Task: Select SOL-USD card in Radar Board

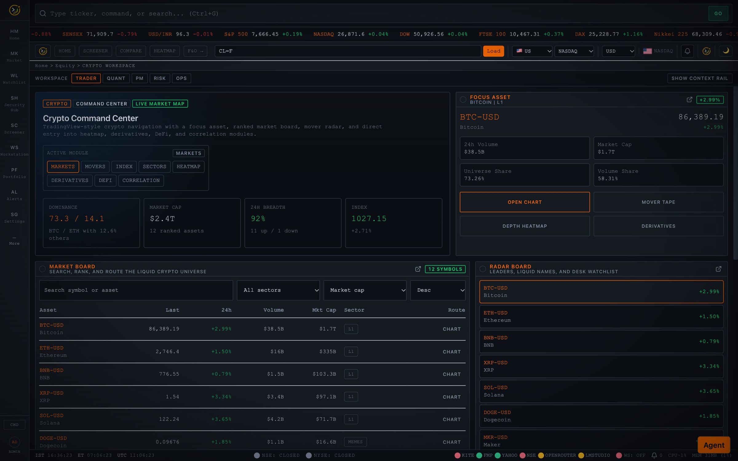Action: click(601, 391)
